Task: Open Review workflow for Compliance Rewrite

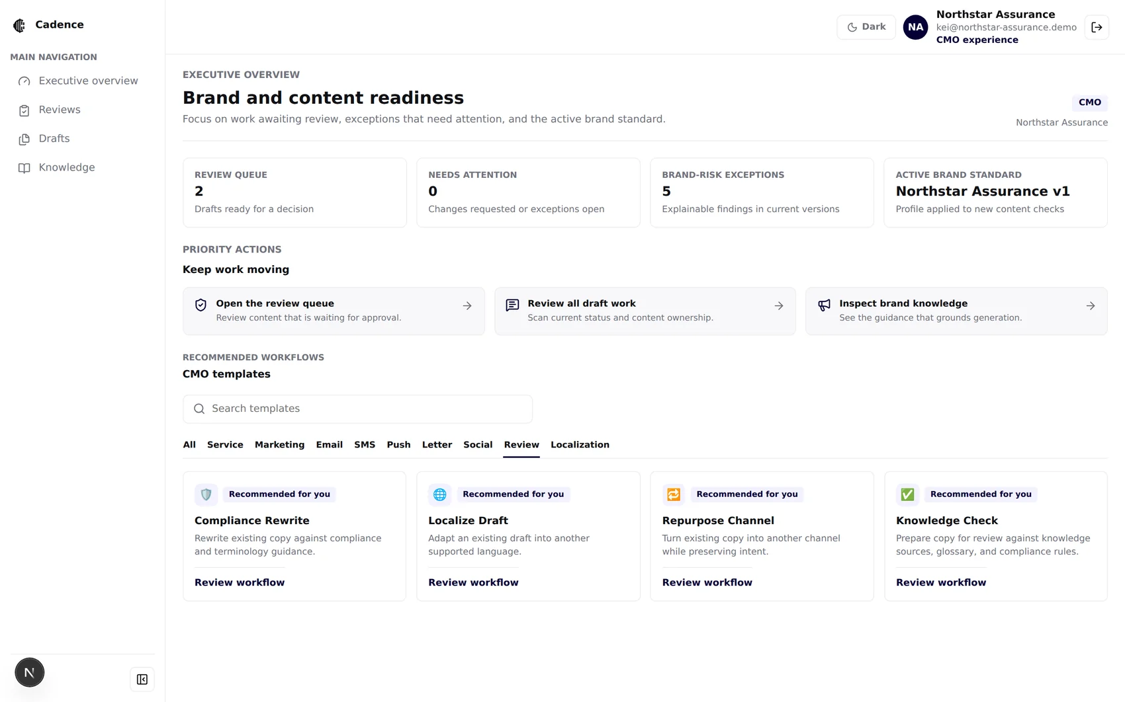Action: (240, 582)
